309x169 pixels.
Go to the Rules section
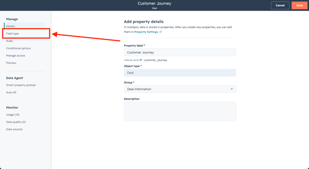[10, 41]
